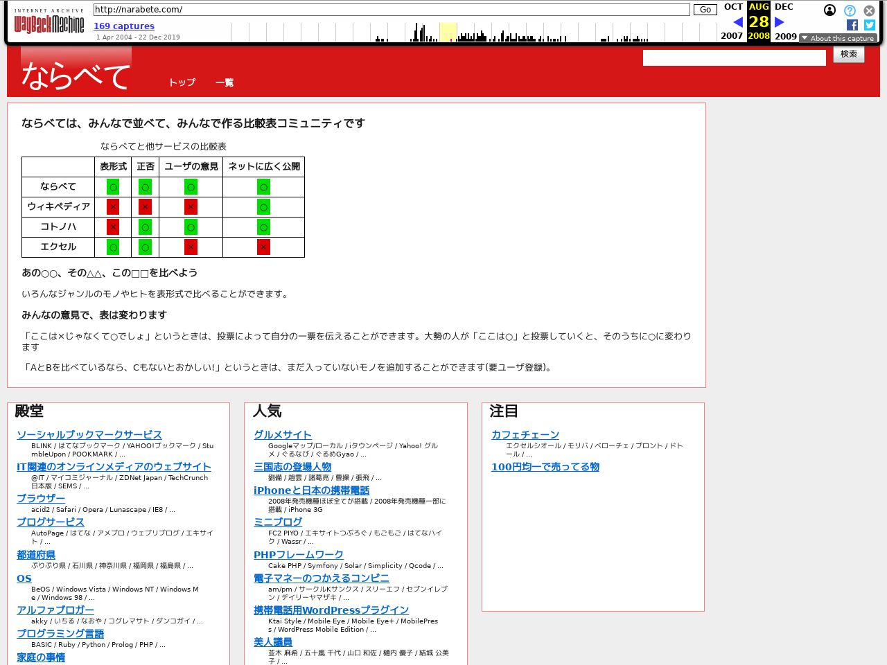Click green cell for ならべて 表形式

[113, 187]
